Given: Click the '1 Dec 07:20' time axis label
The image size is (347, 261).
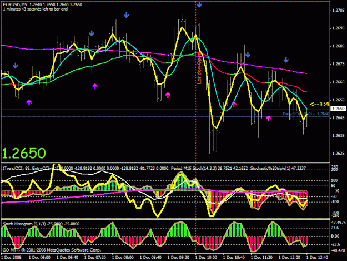Looking at the screenshot, I should tap(95, 258).
